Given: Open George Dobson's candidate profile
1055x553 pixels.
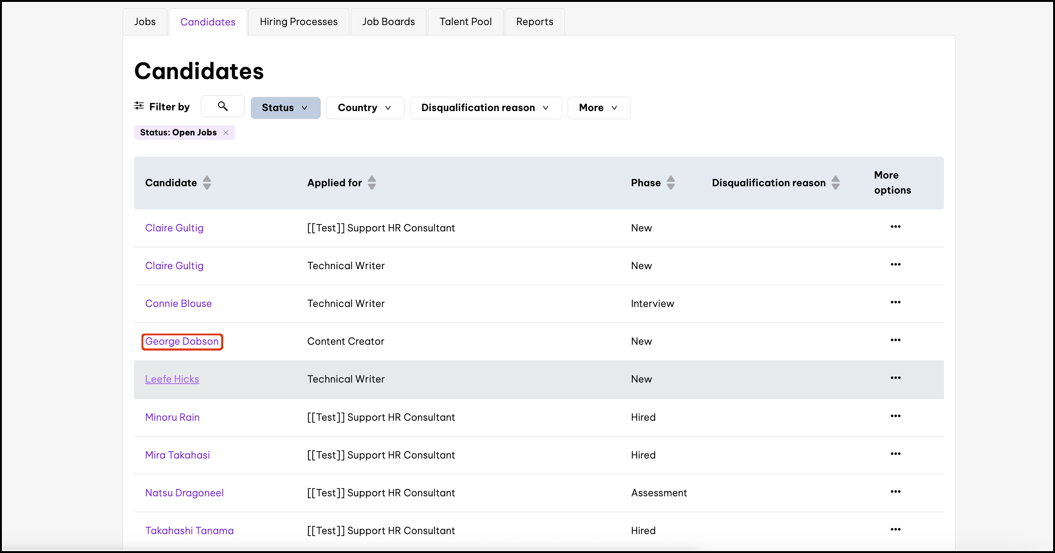Looking at the screenshot, I should 182,342.
